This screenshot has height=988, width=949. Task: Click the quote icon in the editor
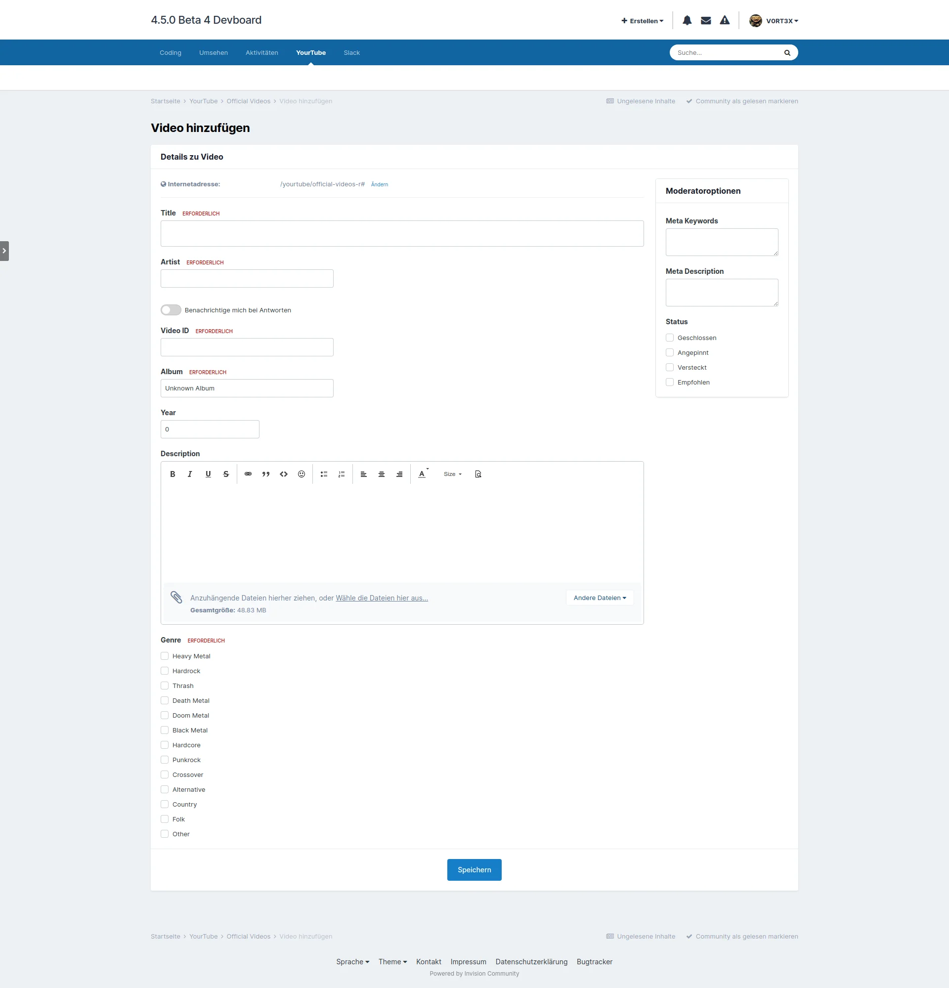tap(265, 474)
